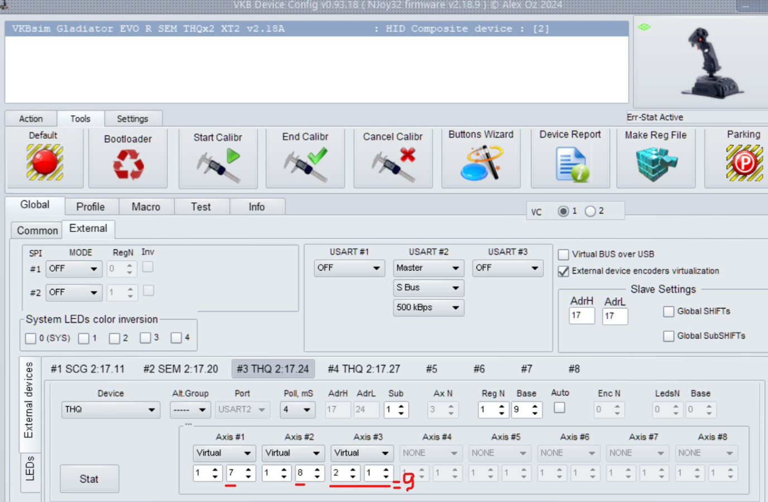This screenshot has width=768, height=502.
Task: Open the Macro tab
Action: tap(146, 207)
